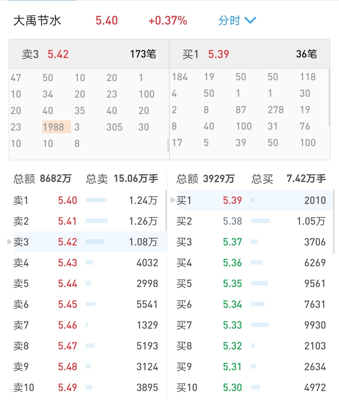The width and height of the screenshot is (339, 400).
Task: Click the 278 order cell in buy queue
Action: click(276, 110)
